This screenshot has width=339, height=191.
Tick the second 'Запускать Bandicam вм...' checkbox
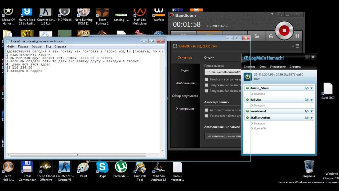(x=206, y=91)
